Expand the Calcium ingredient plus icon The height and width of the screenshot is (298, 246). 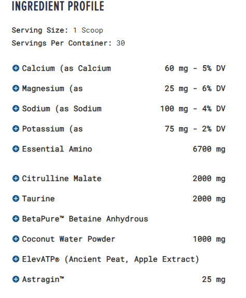16,68
